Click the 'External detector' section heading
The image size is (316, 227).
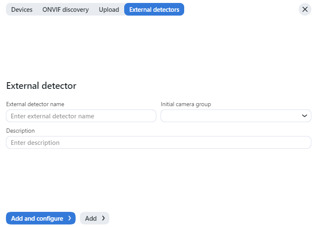tap(41, 86)
